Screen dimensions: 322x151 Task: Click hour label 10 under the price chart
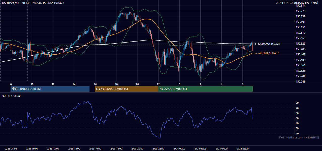pos(32,84)
